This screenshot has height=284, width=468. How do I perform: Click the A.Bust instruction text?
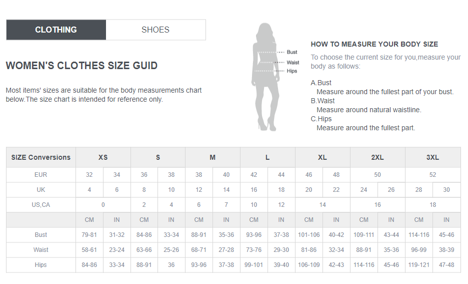(321, 83)
